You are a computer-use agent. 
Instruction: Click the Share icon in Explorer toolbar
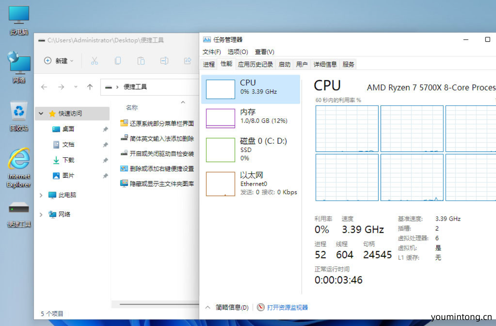(x=187, y=61)
